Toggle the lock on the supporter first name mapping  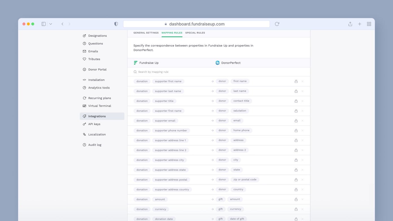pyautogui.click(x=296, y=81)
